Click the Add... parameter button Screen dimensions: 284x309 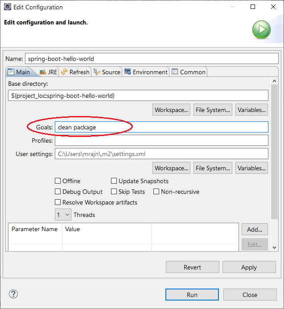[255, 229]
